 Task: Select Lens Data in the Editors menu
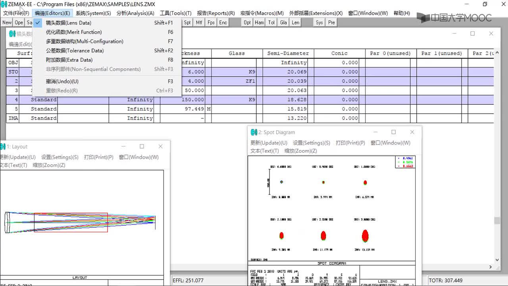coord(107,23)
